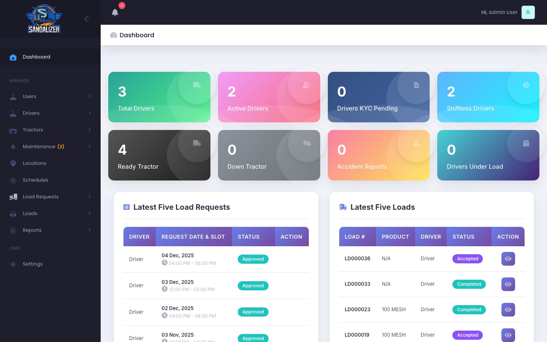Click the Sandalizer logo
This screenshot has width=547, height=342.
(x=44, y=19)
